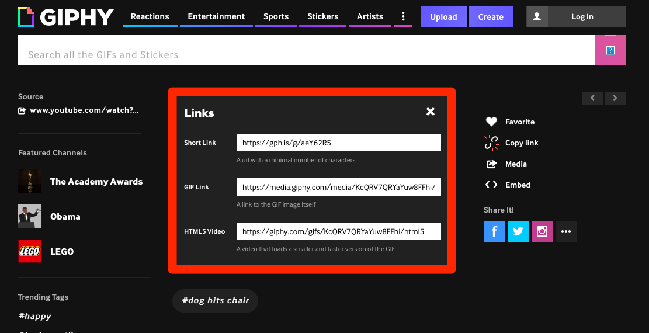Open the Artists category
This screenshot has height=333, width=649.
tap(370, 16)
